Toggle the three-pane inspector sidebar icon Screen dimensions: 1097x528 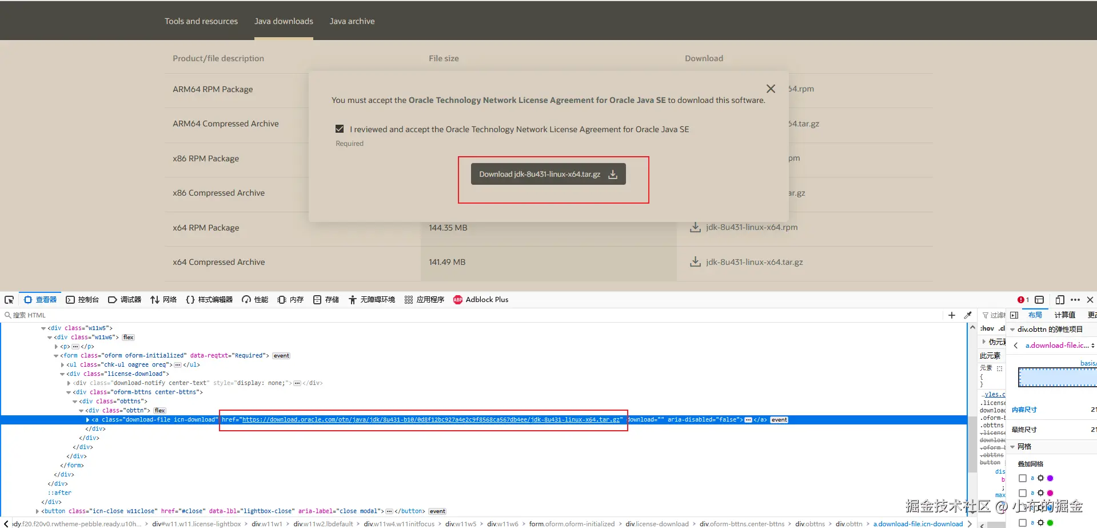1014,315
